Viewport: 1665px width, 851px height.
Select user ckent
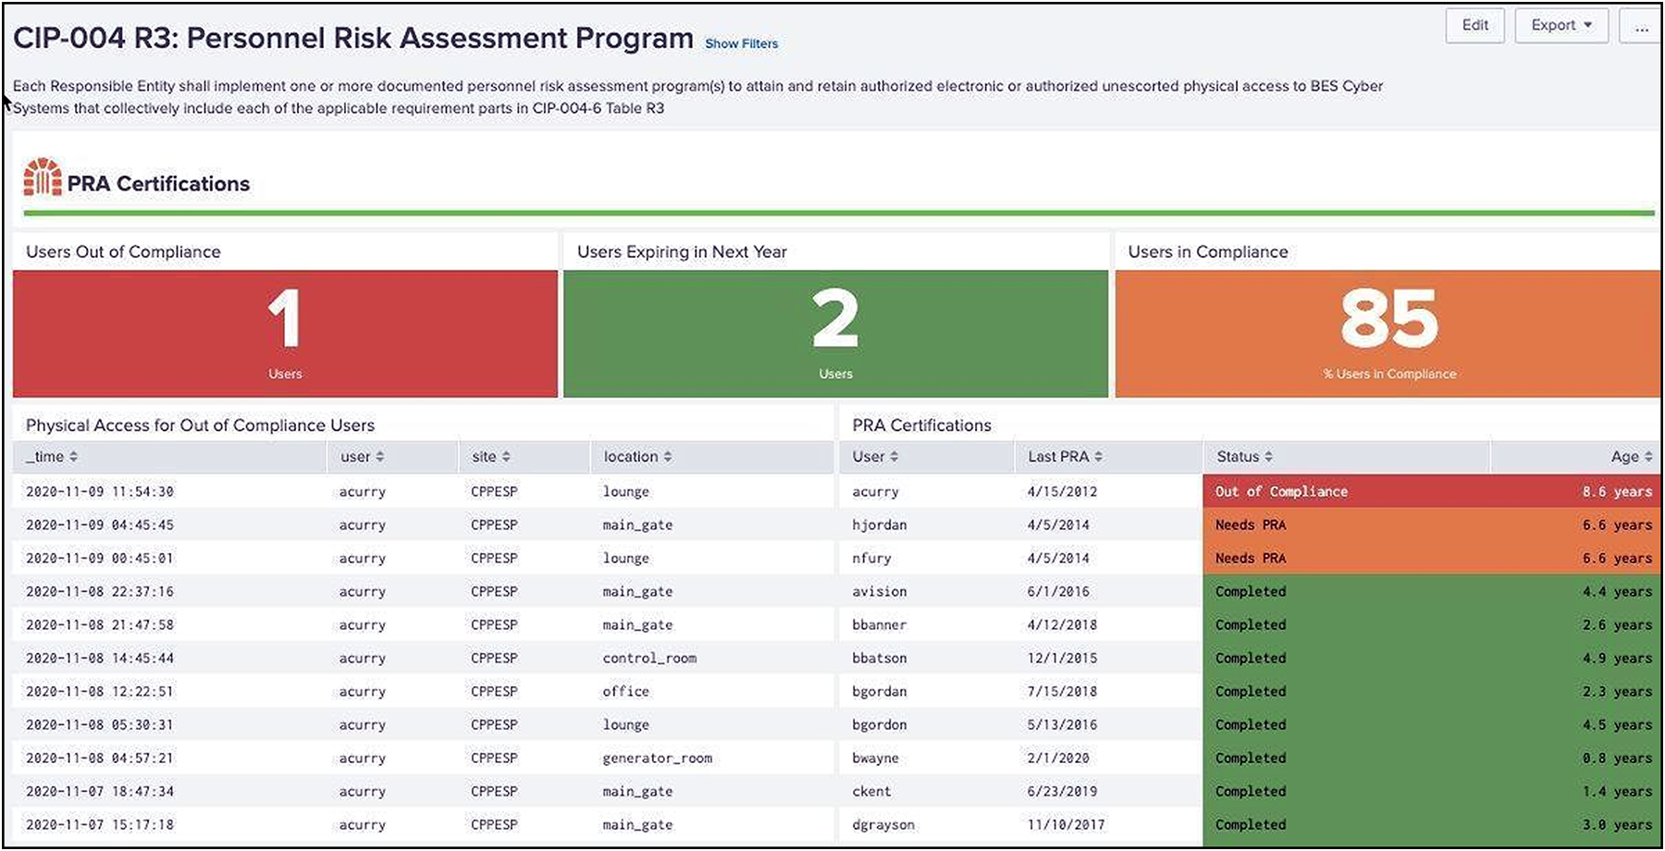coord(871,792)
